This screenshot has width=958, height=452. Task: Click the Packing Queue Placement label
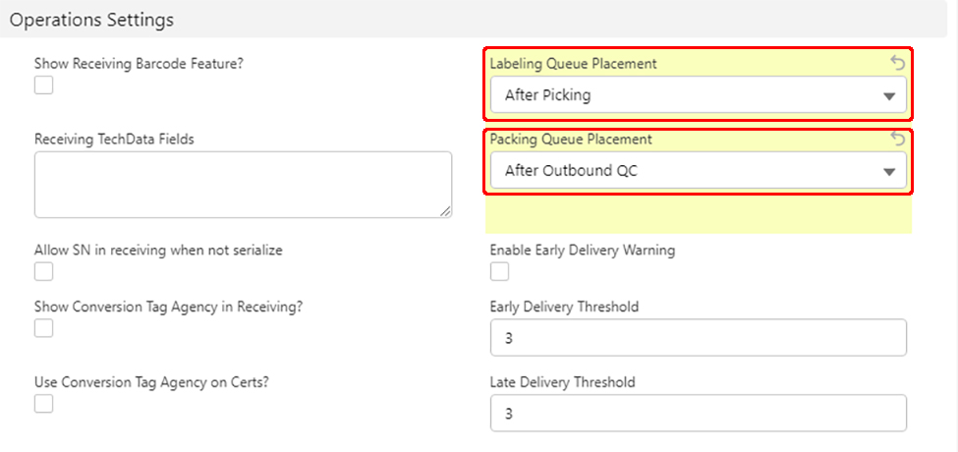coord(570,140)
